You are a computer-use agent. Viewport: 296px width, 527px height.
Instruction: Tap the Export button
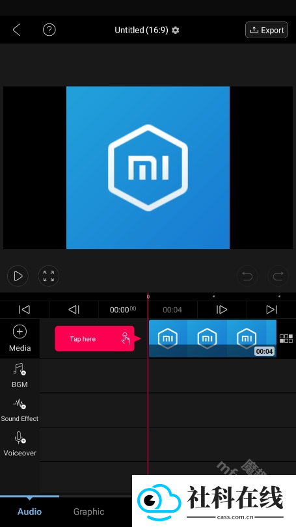point(267,30)
